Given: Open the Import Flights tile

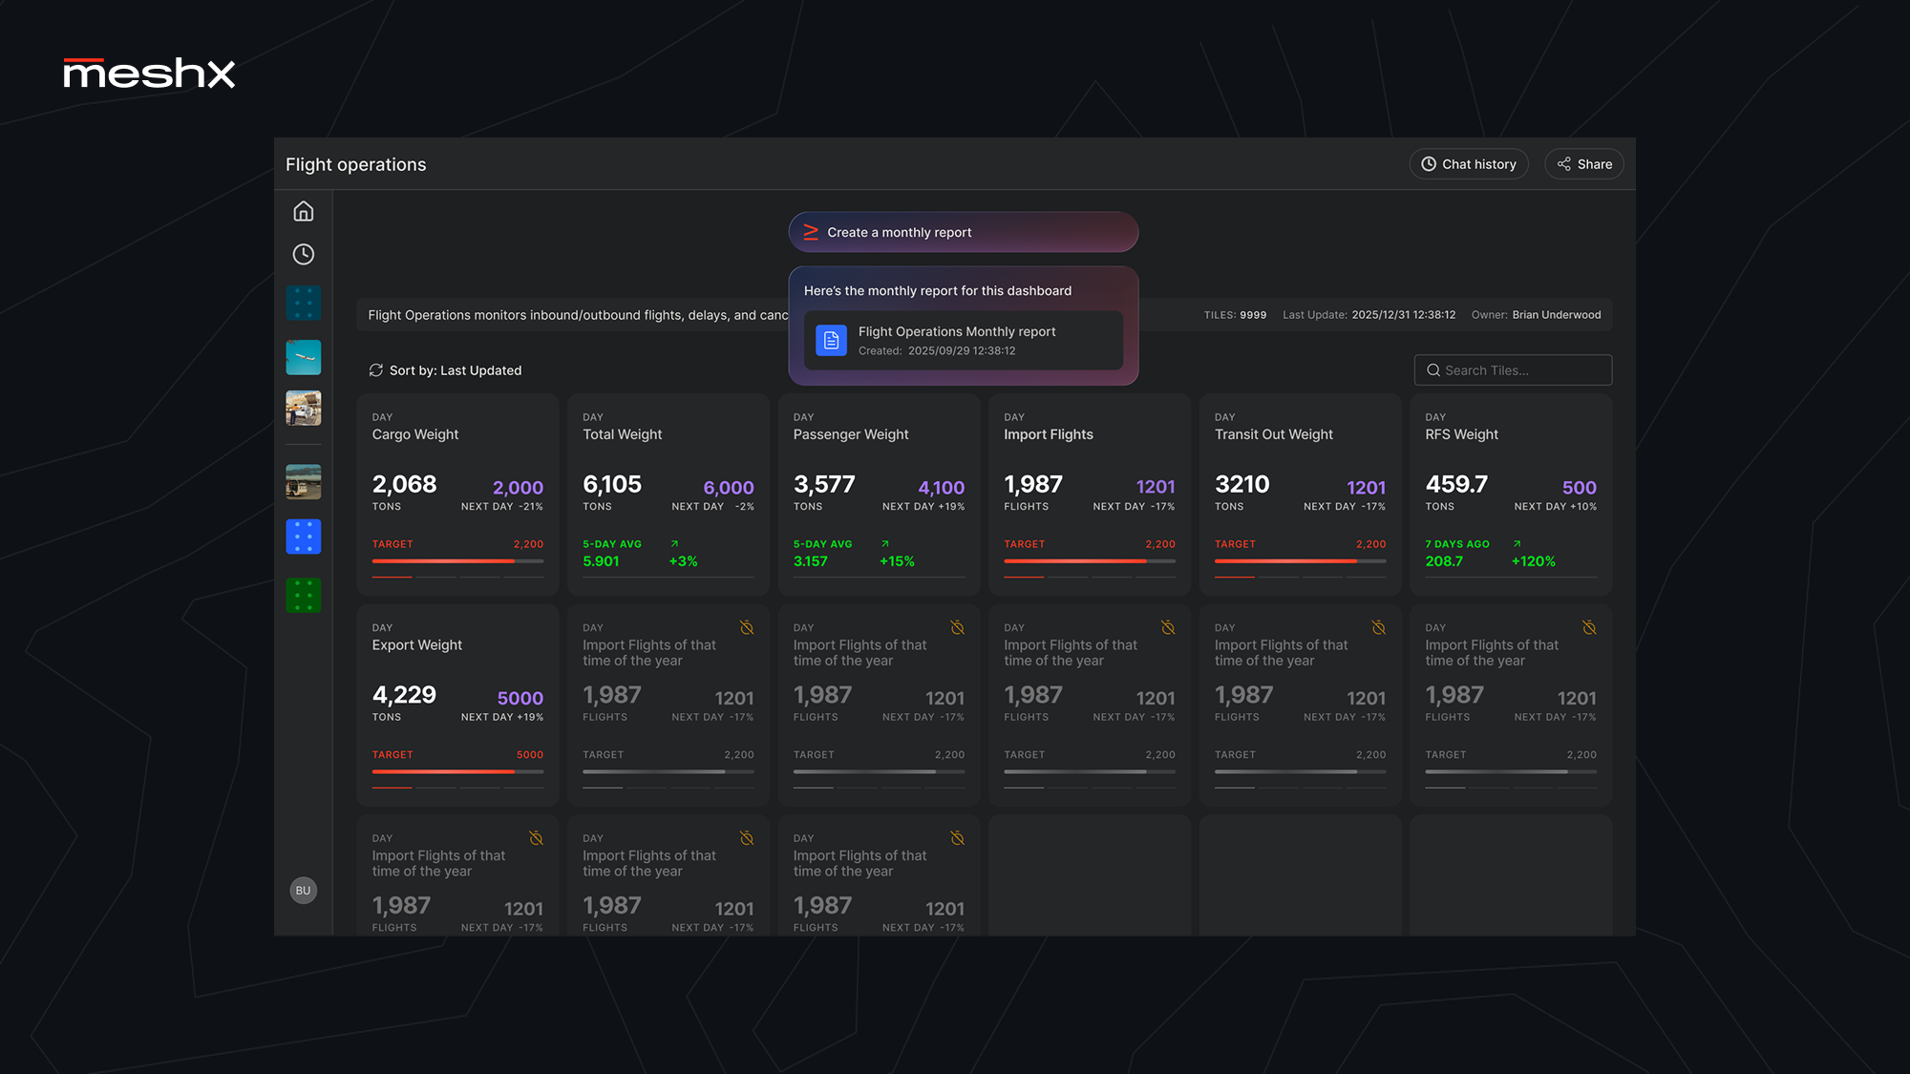Looking at the screenshot, I should coord(1090,495).
